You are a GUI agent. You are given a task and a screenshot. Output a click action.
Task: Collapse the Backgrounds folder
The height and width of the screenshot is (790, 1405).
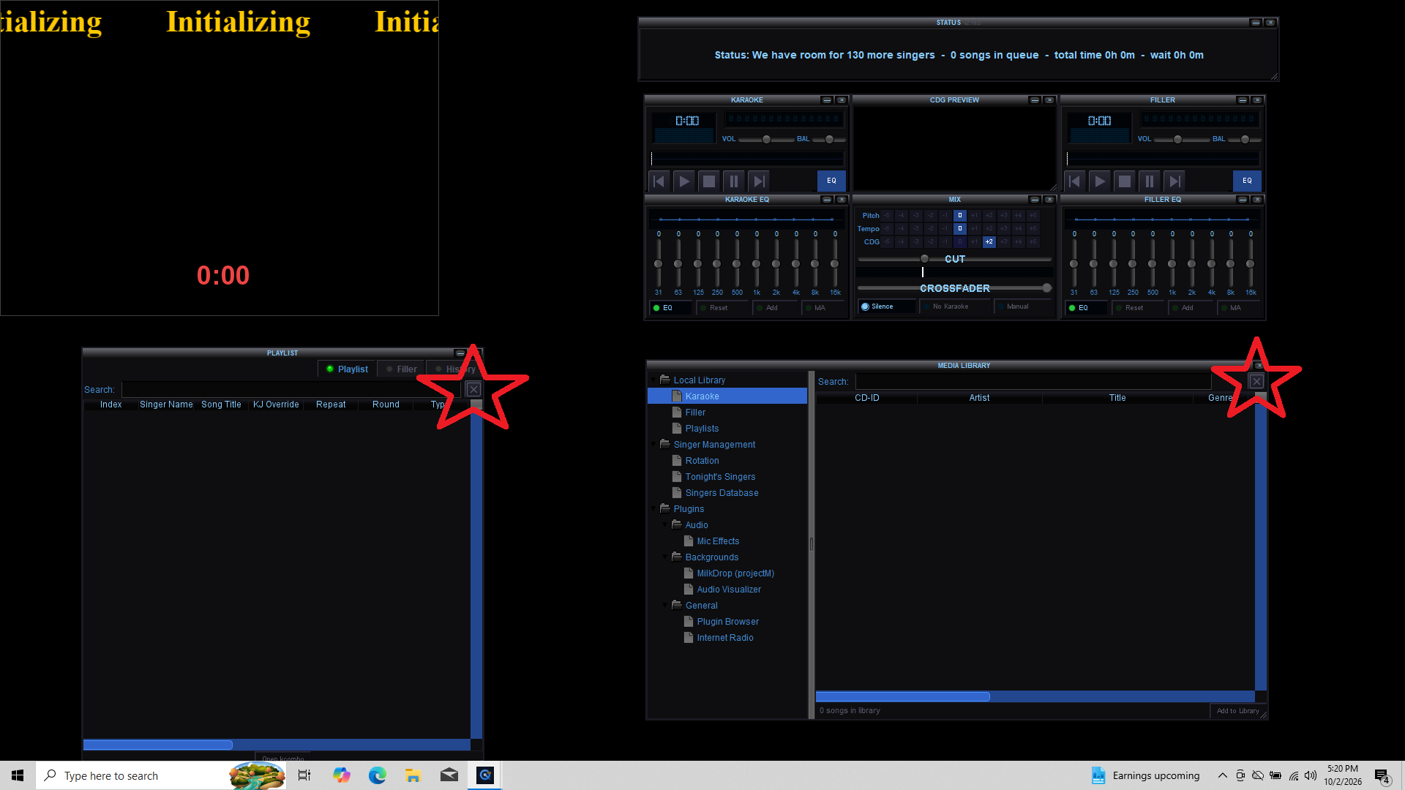pyautogui.click(x=665, y=557)
